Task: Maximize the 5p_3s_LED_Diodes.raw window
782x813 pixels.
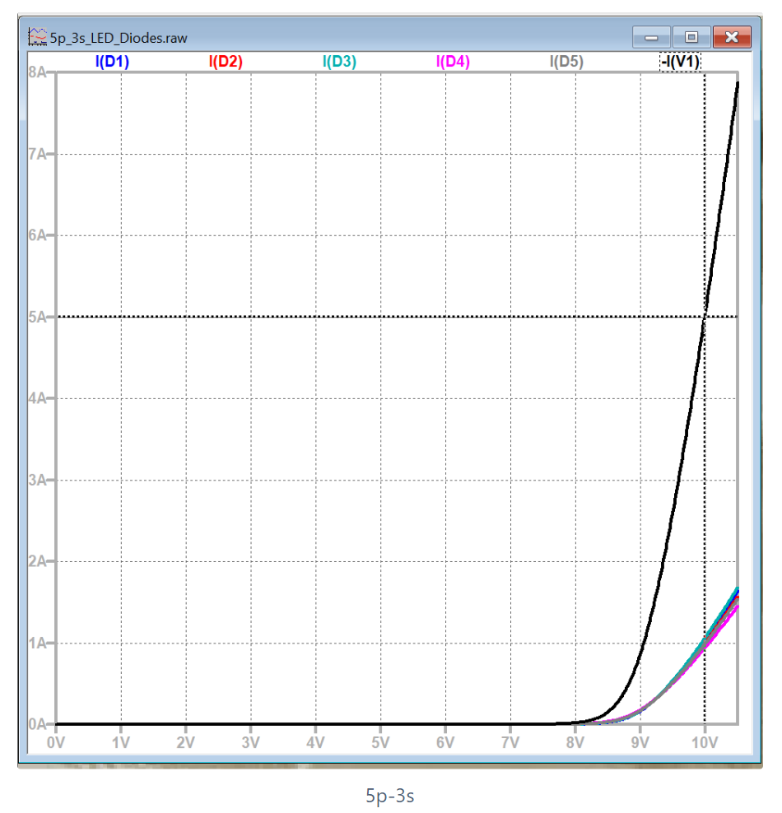Action: click(691, 37)
